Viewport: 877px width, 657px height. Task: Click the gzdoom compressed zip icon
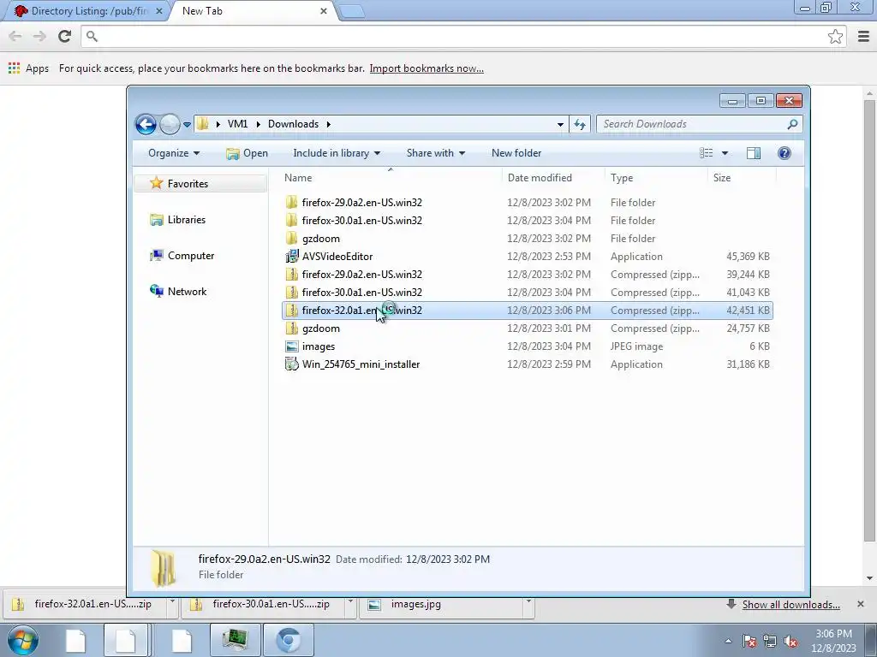pyautogui.click(x=291, y=328)
